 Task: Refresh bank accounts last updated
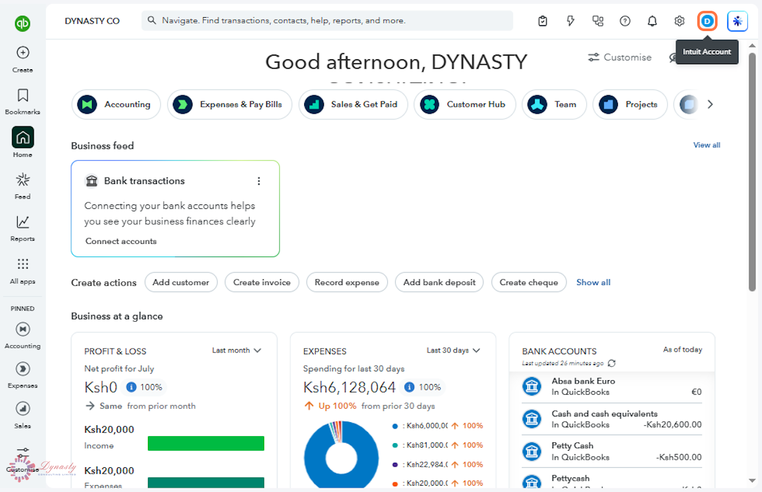point(612,363)
